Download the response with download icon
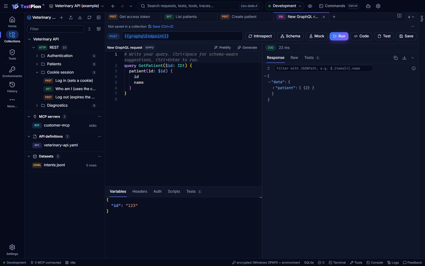This screenshot has height=266, width=425. 404,58
